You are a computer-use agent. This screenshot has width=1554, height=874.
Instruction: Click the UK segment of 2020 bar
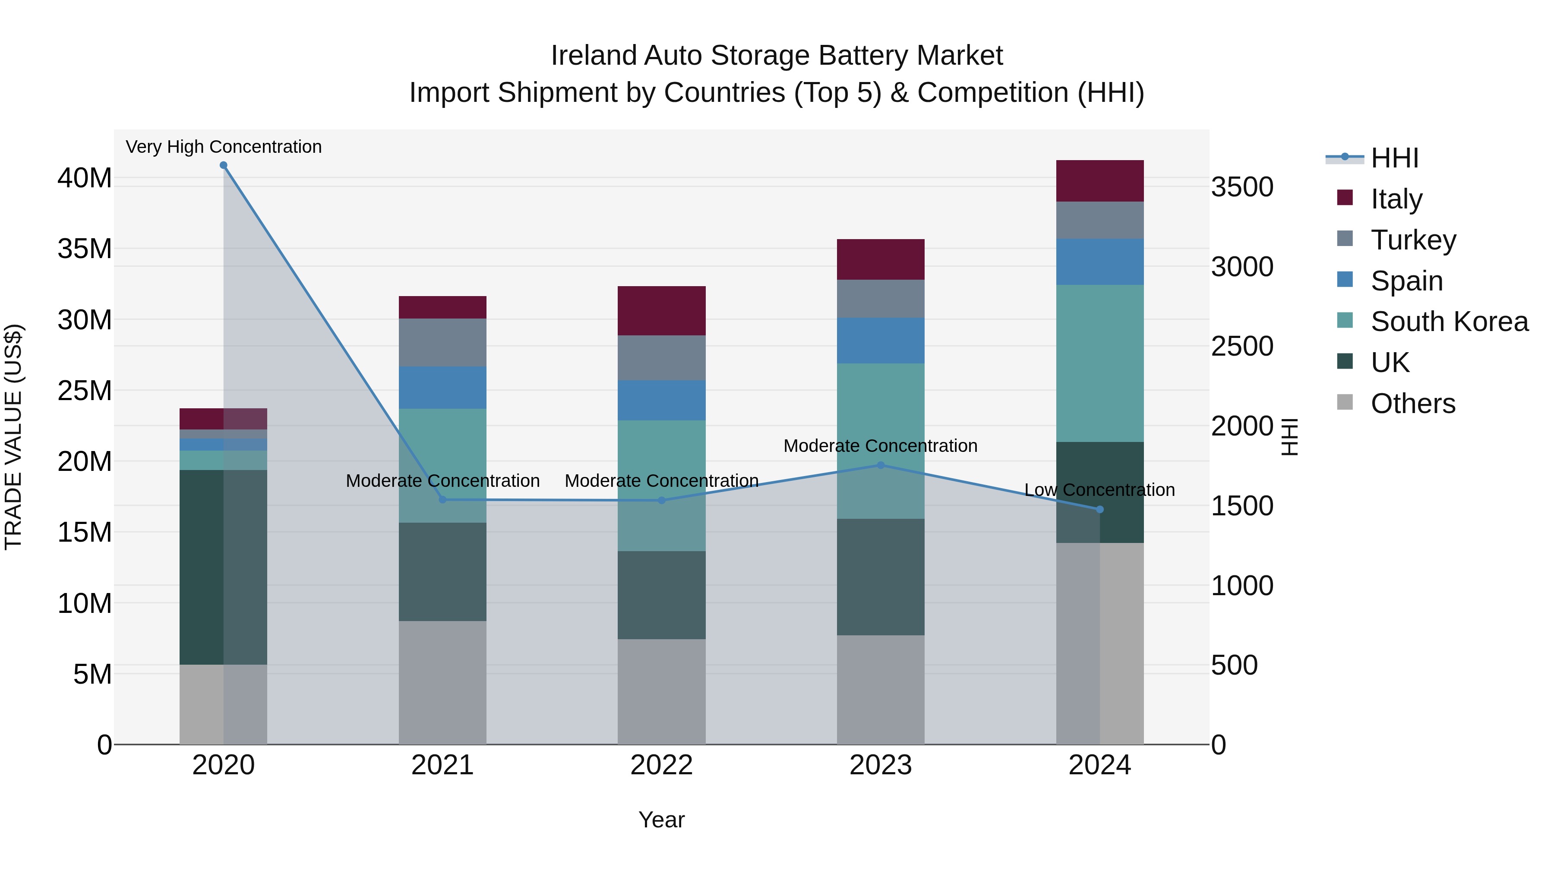(x=223, y=567)
